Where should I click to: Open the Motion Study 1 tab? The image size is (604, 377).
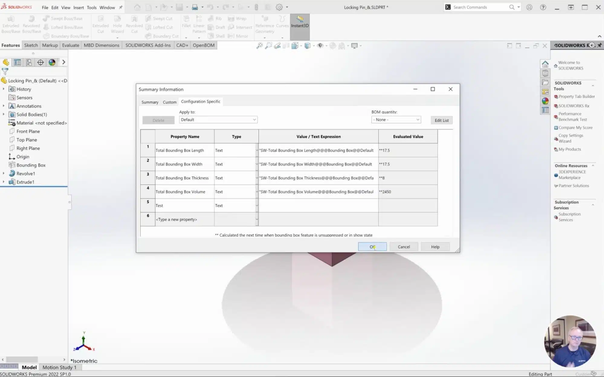(59, 367)
